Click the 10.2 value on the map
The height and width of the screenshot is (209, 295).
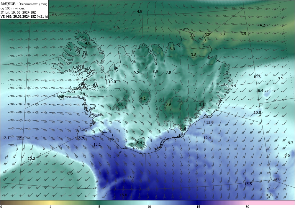tap(31, 158)
